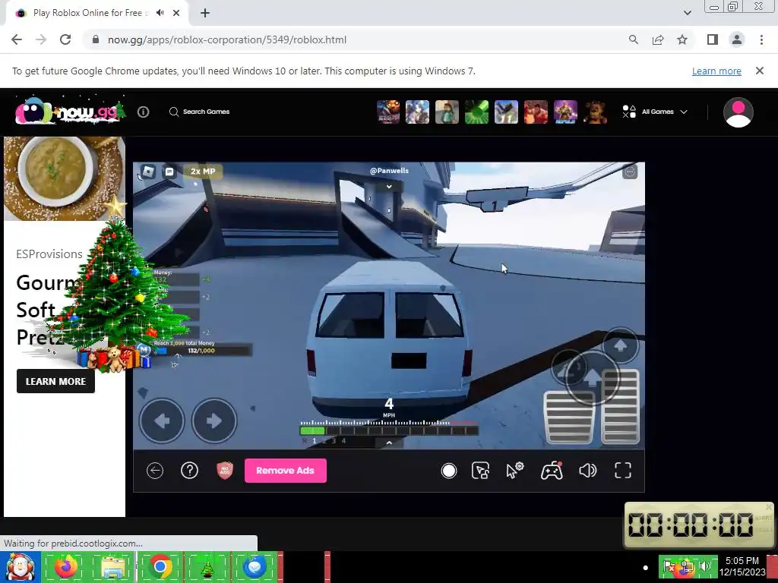The image size is (778, 583).
Task: Open the first game thumbnail in header
Action: pyautogui.click(x=388, y=112)
